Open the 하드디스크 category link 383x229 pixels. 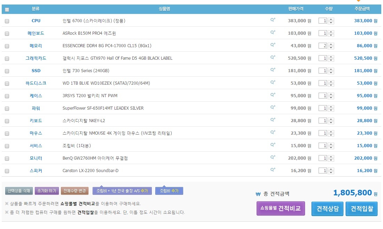pyautogui.click(x=36, y=83)
